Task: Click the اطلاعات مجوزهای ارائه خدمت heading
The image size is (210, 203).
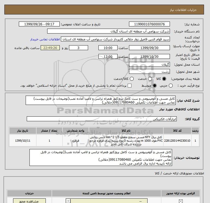Action: coord(179,173)
